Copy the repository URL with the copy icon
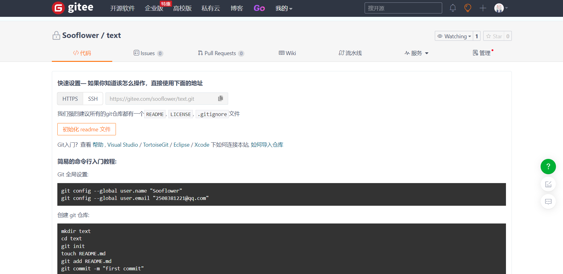 pyautogui.click(x=220, y=98)
